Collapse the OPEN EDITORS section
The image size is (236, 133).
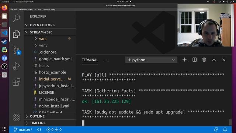50,25
